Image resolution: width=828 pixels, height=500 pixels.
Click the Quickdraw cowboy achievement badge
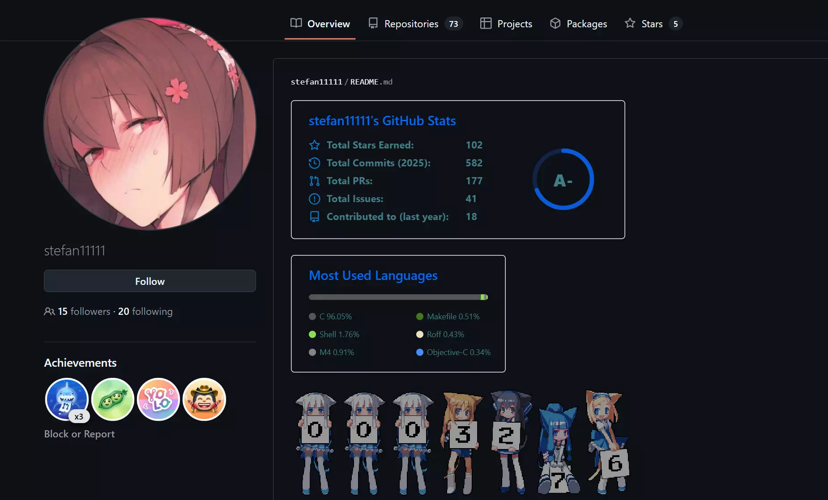coord(205,399)
